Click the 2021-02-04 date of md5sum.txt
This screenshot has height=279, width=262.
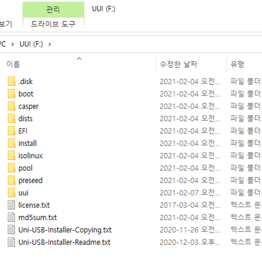coord(190,217)
